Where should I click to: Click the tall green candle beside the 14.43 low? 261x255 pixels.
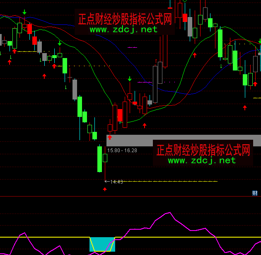99,159
